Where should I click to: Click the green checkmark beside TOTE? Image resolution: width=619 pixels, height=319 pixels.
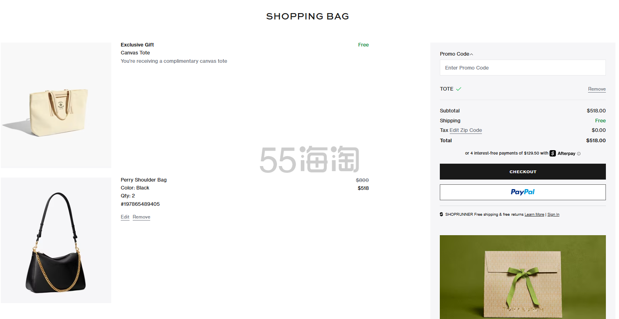458,89
